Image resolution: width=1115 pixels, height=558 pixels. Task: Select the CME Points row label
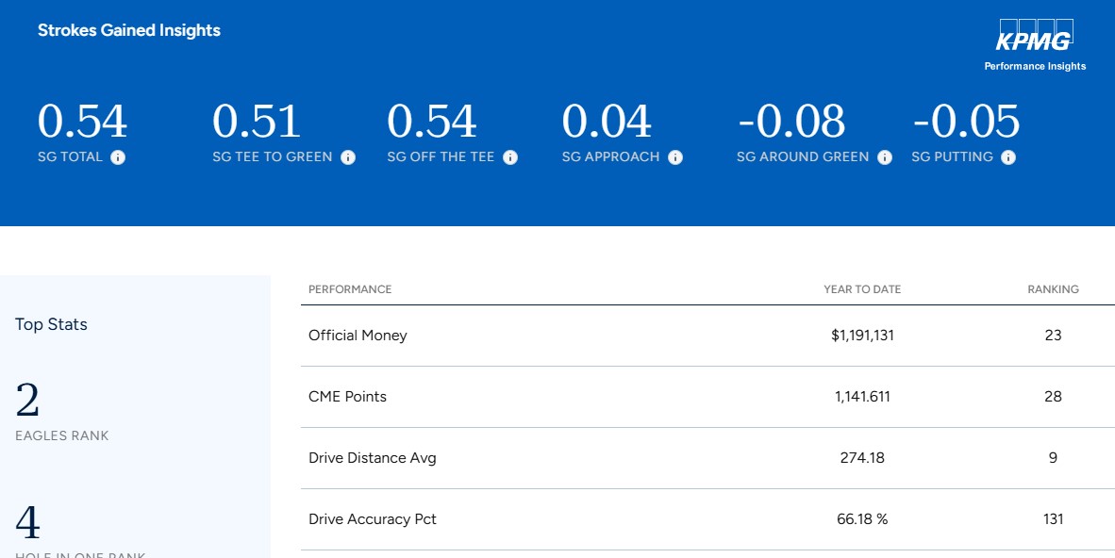348,397
